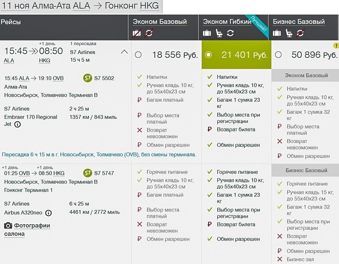The width and height of the screenshot is (339, 264).
Task: Click refresh arrows icon under Эконом Гибкий
Action: click(230, 33)
